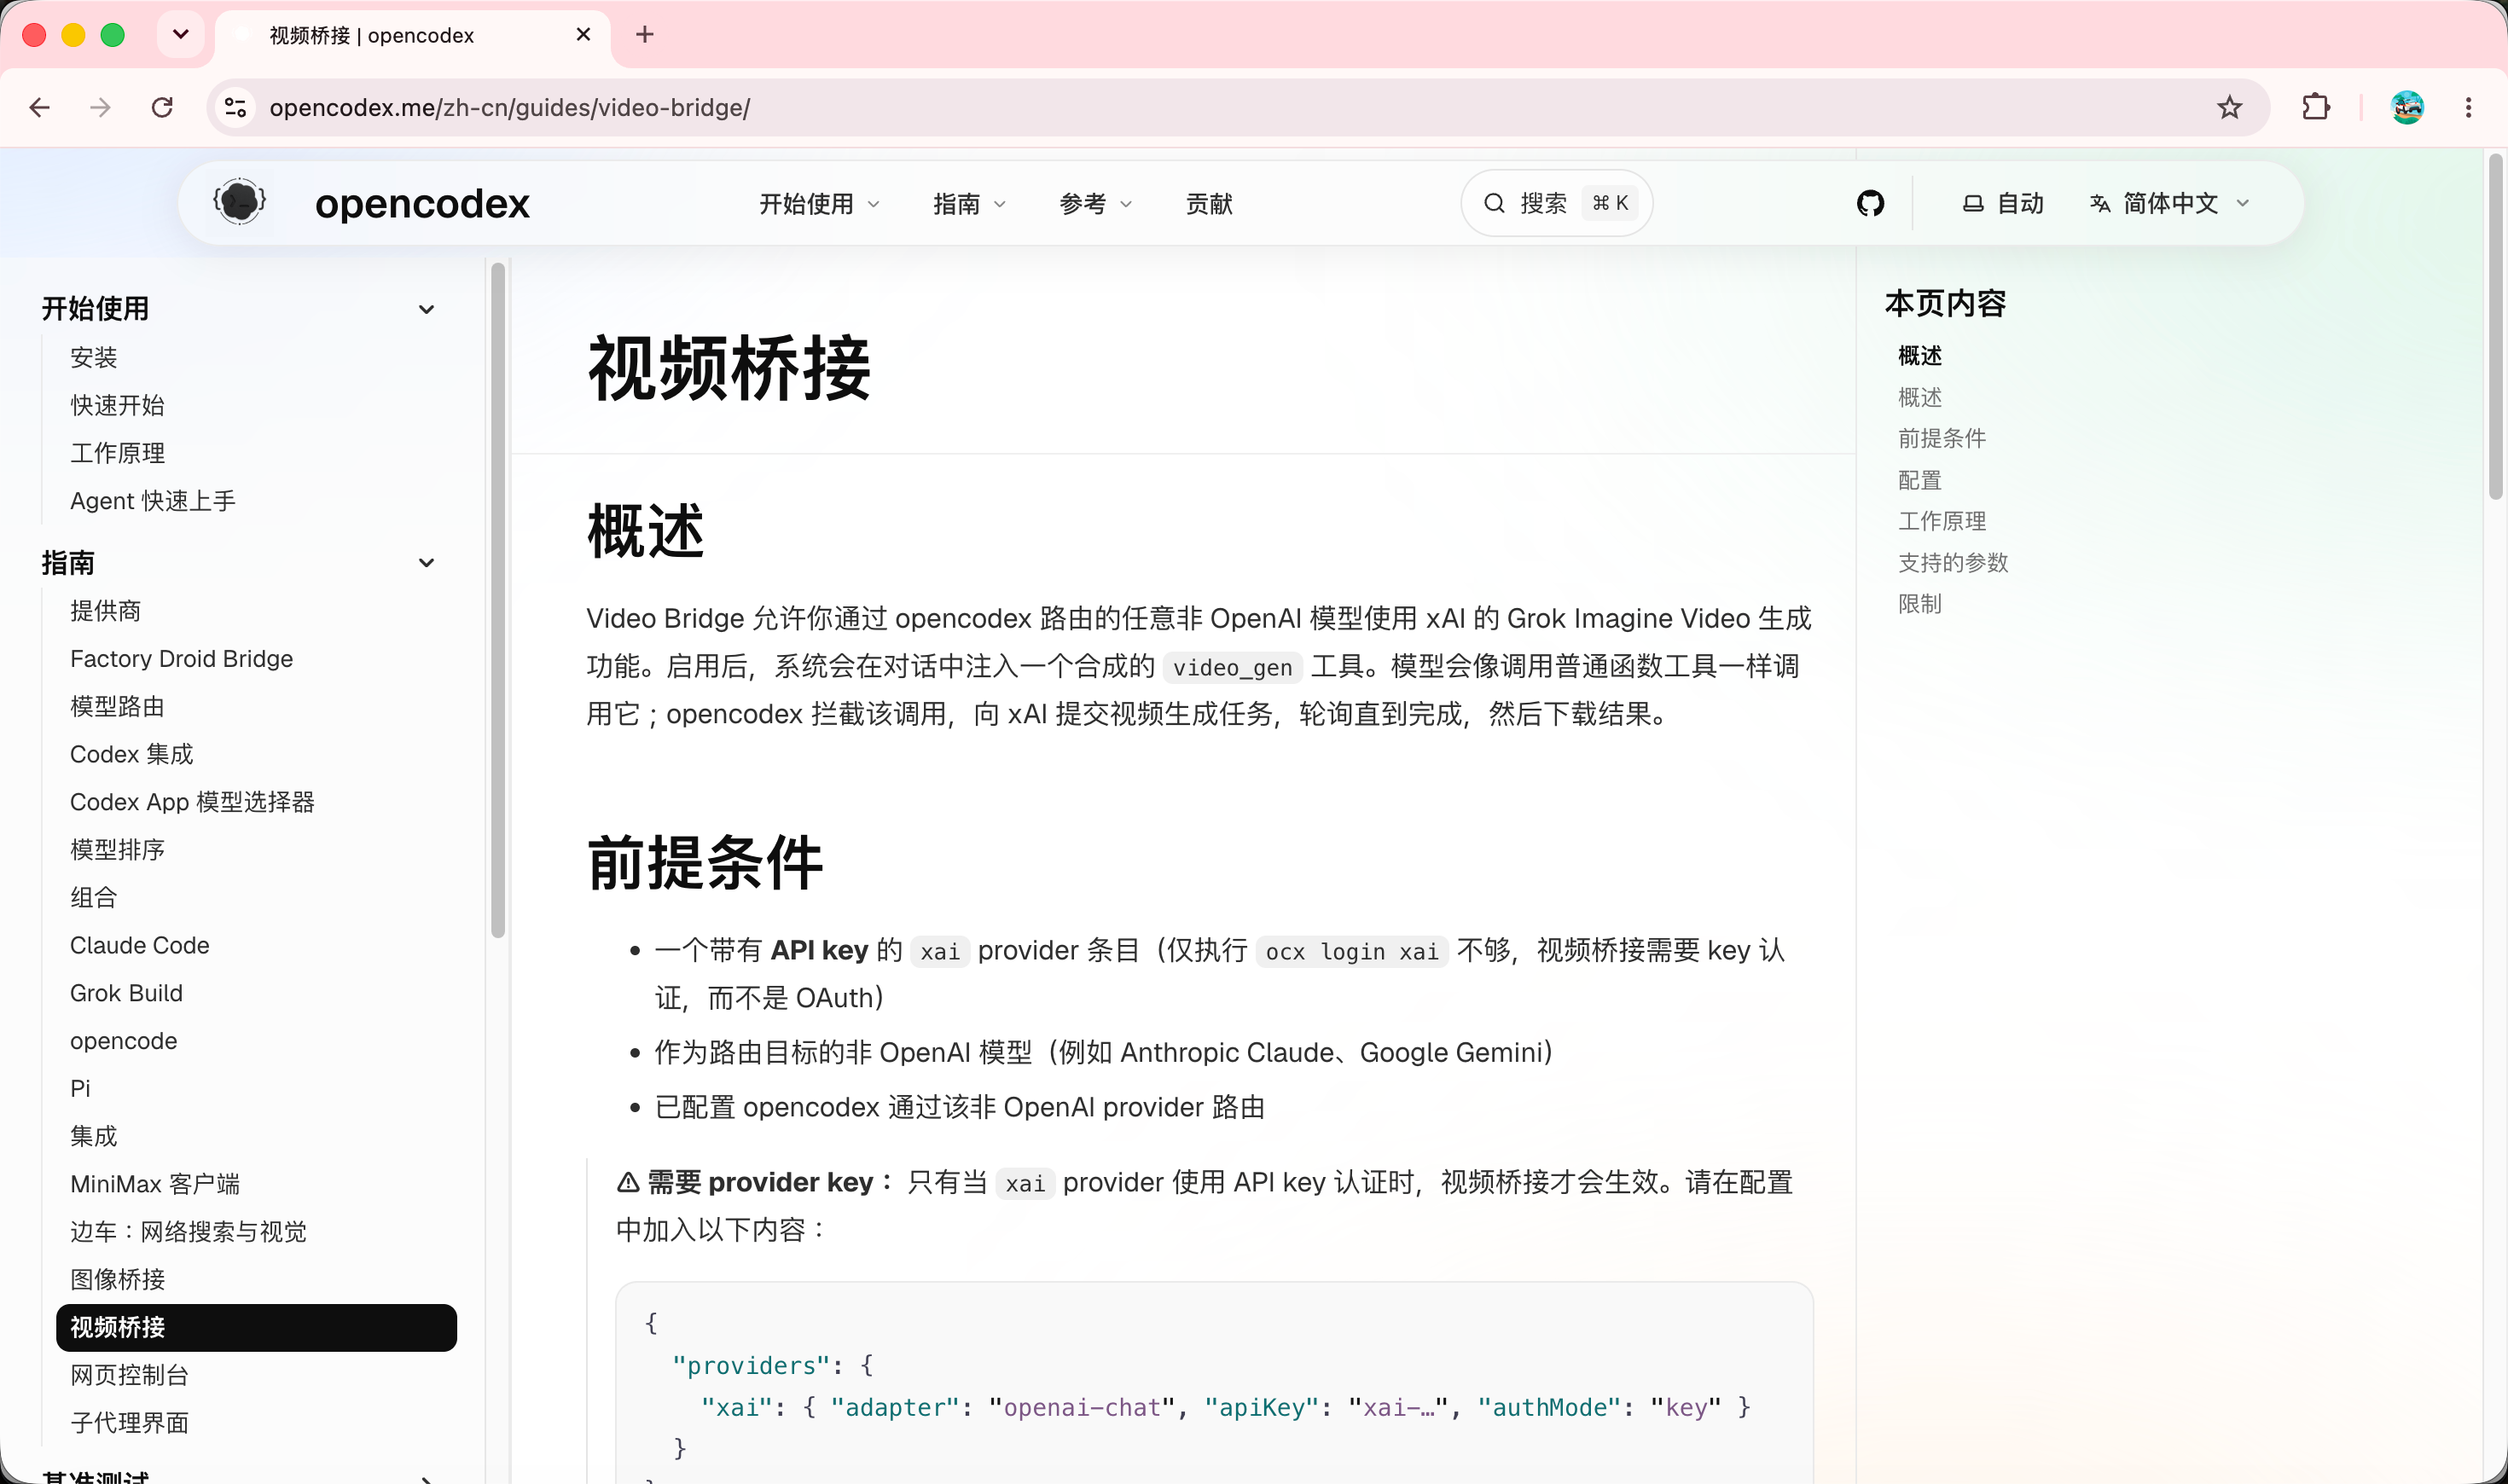Open the Chrome profile avatar
Image resolution: width=2508 pixels, height=1484 pixels.
2406,108
